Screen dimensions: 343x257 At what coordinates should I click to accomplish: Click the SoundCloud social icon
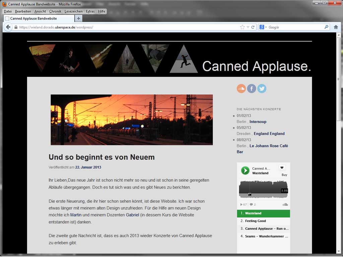tap(241, 88)
